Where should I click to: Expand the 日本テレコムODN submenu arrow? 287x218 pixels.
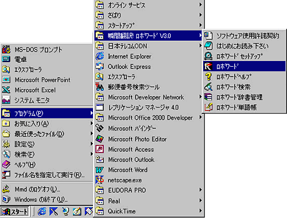click(200, 45)
